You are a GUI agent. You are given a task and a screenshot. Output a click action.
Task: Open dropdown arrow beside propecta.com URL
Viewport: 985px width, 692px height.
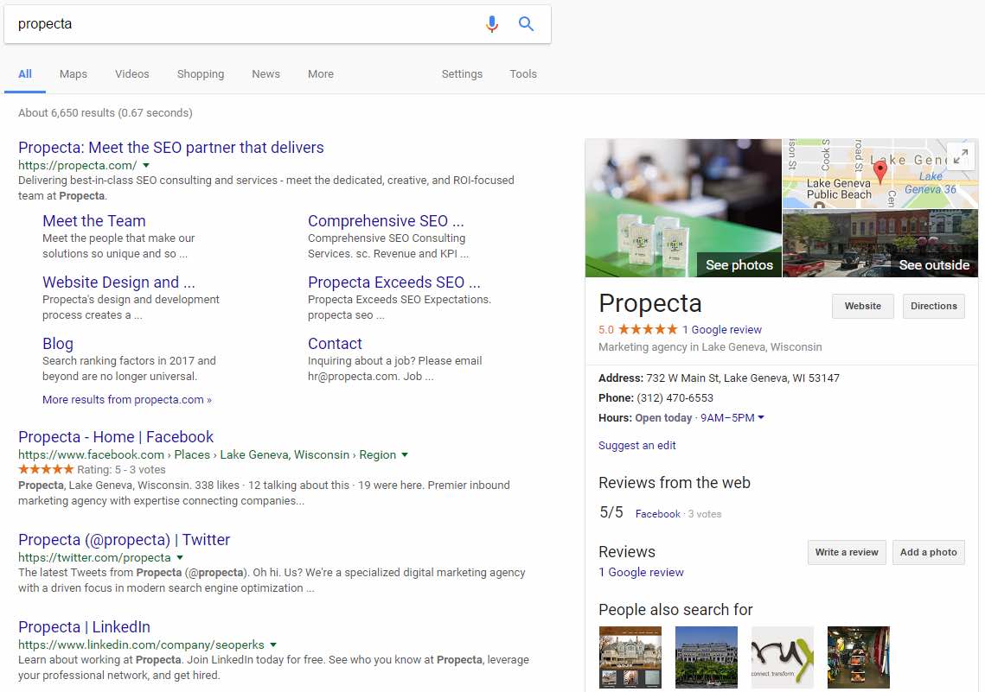point(146,166)
